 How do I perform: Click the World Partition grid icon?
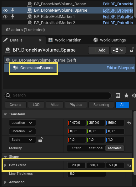click(50, 40)
